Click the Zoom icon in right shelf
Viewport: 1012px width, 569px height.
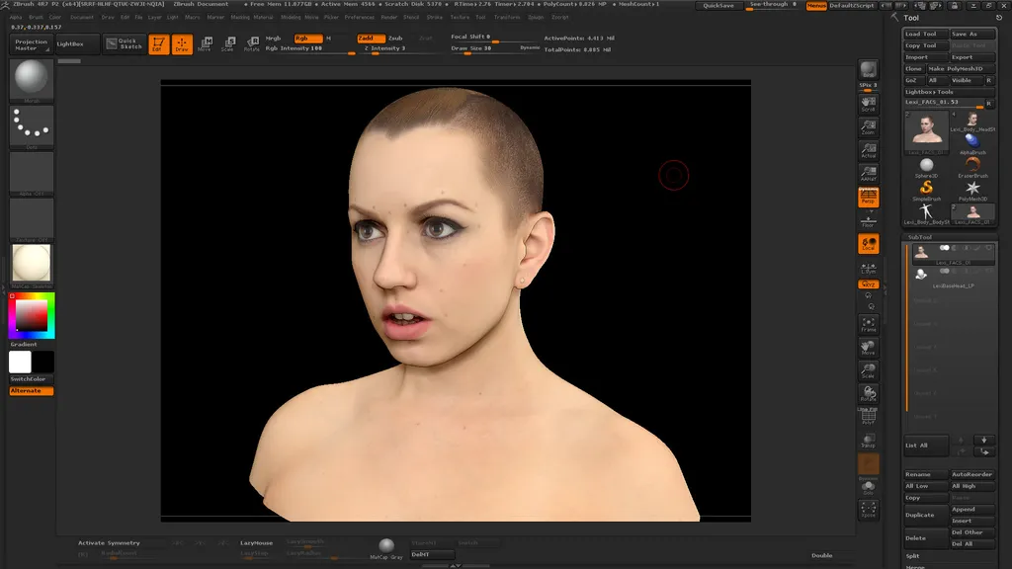click(x=868, y=127)
